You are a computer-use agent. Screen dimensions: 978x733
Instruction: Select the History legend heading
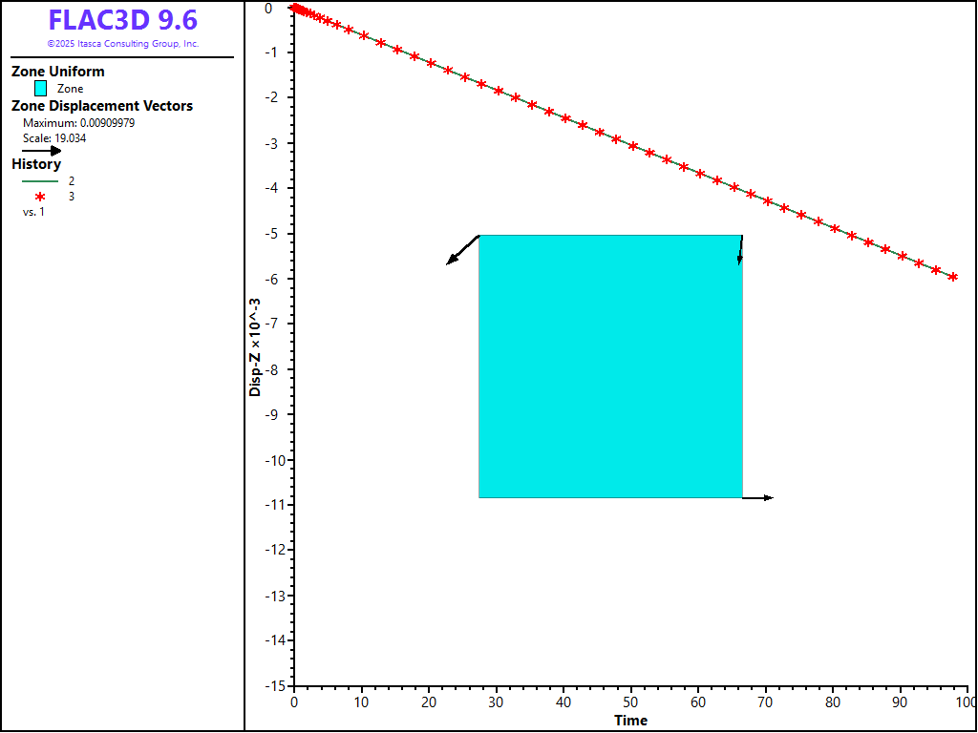click(x=36, y=164)
